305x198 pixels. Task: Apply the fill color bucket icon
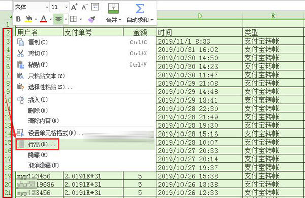29,19
